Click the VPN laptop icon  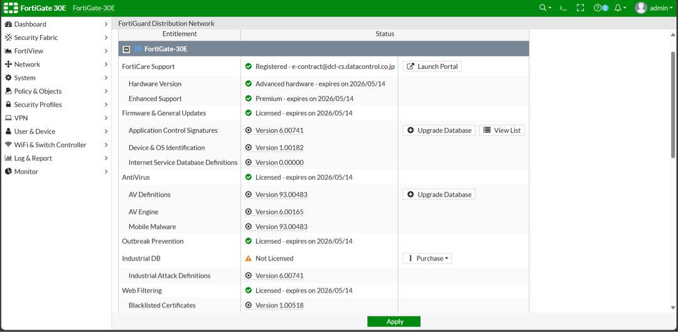[x=8, y=118]
